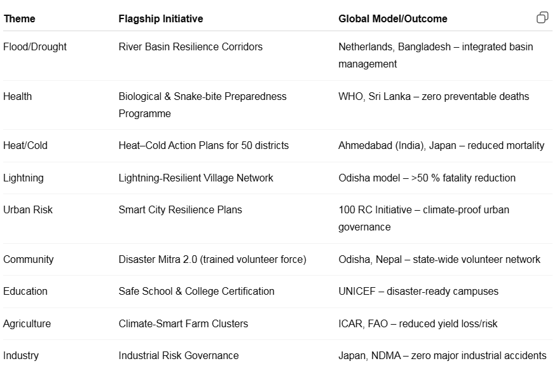
Task: Click the Flagship Initiative column header
Action: click(161, 19)
